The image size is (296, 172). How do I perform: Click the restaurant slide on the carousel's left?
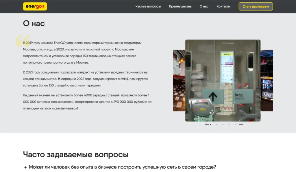coord(179,81)
